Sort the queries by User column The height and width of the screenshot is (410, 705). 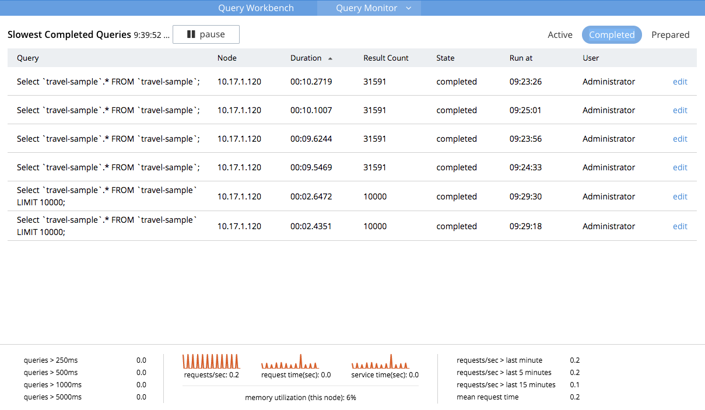click(x=590, y=58)
